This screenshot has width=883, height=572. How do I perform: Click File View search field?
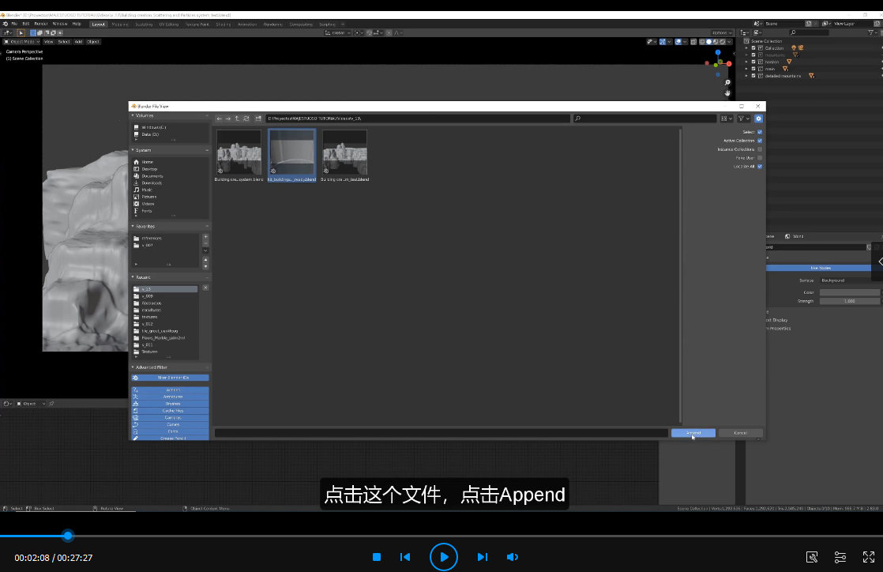tap(644, 119)
